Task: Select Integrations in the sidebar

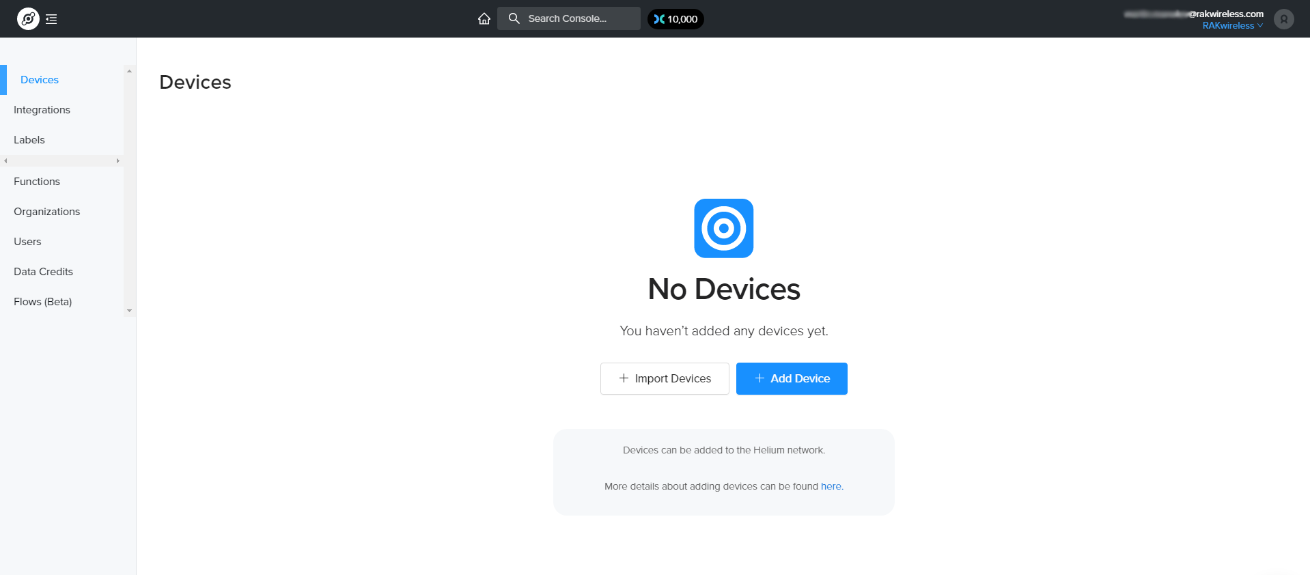Action: coord(42,110)
